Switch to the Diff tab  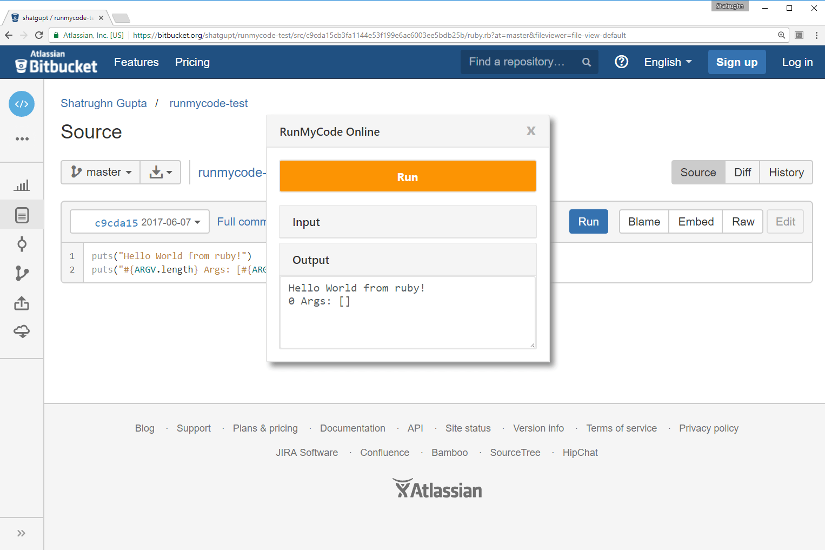(742, 172)
